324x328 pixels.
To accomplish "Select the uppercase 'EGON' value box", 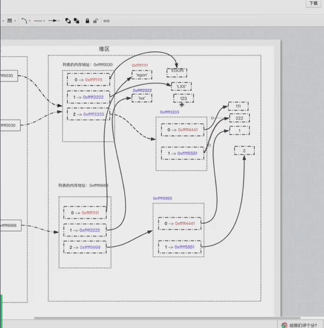I will (x=177, y=72).
